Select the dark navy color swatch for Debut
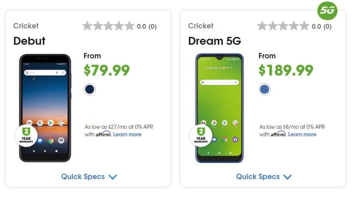This screenshot has height=197, width=353. point(90,89)
